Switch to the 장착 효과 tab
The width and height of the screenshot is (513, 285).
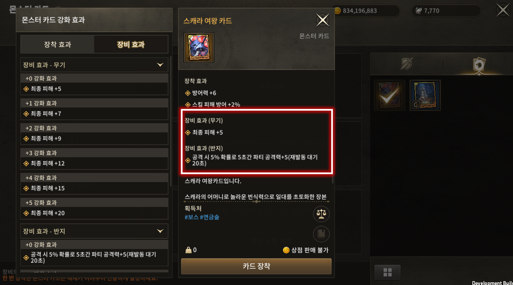[57, 44]
